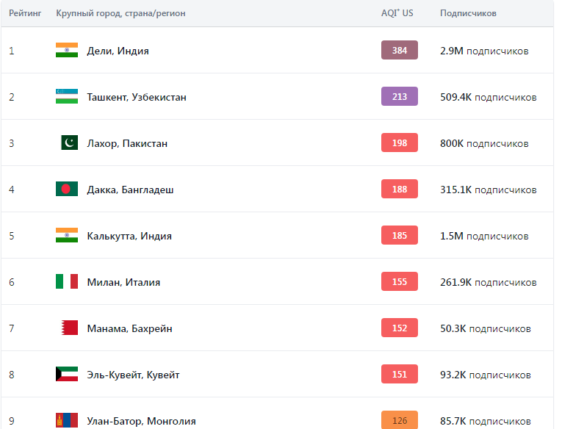Click the Pakistan flag icon
Image resolution: width=562 pixels, height=429 pixels.
(x=69, y=143)
